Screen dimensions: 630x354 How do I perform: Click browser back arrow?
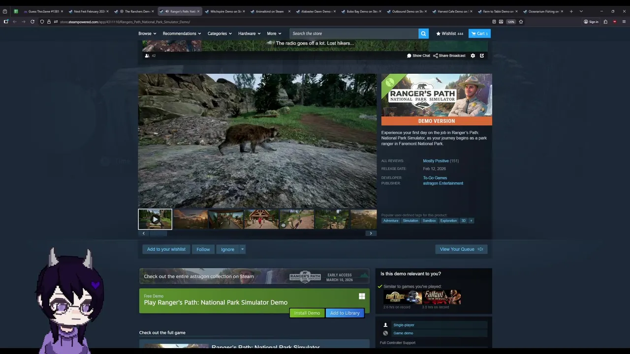click(x=15, y=22)
